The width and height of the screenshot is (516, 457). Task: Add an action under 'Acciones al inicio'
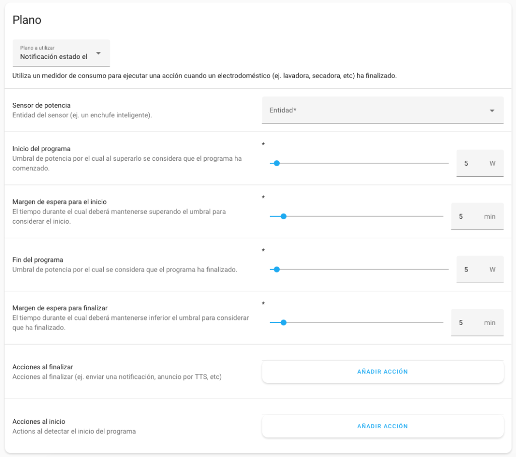coord(382,426)
